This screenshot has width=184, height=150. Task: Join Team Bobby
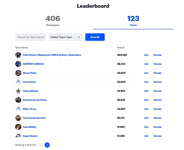point(146,127)
